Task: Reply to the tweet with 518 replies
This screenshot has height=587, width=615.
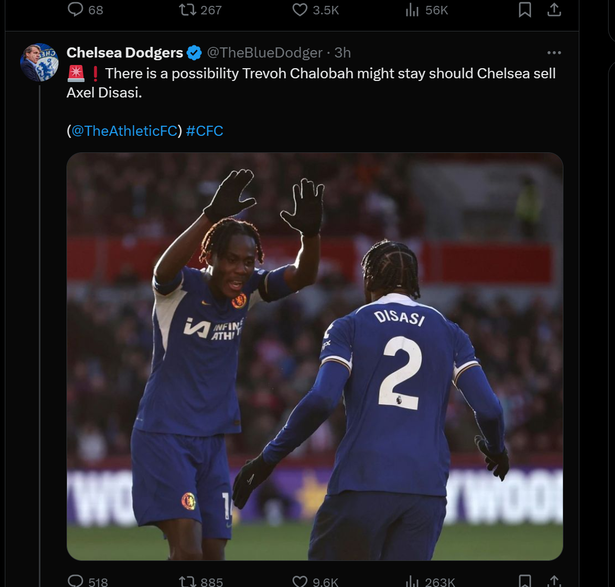Action: click(x=76, y=581)
